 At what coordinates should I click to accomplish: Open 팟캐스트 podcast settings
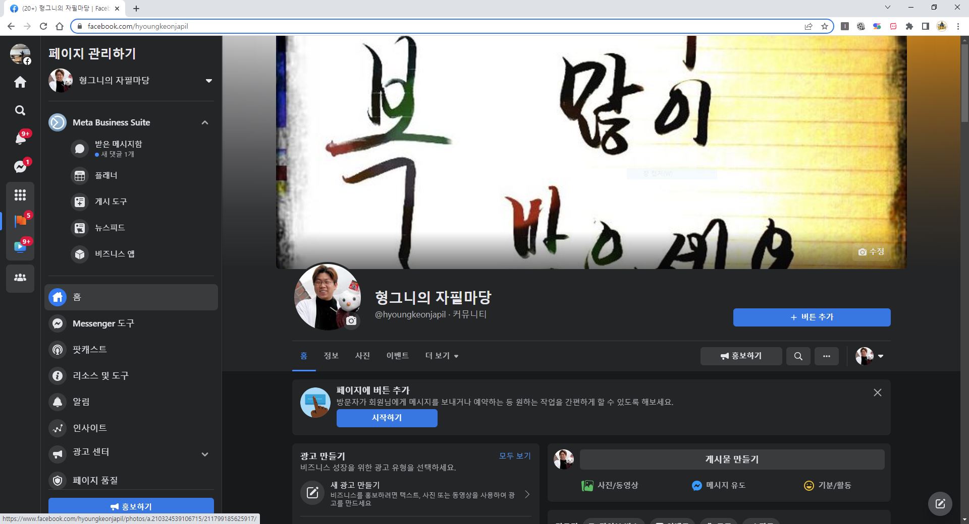tap(131, 350)
